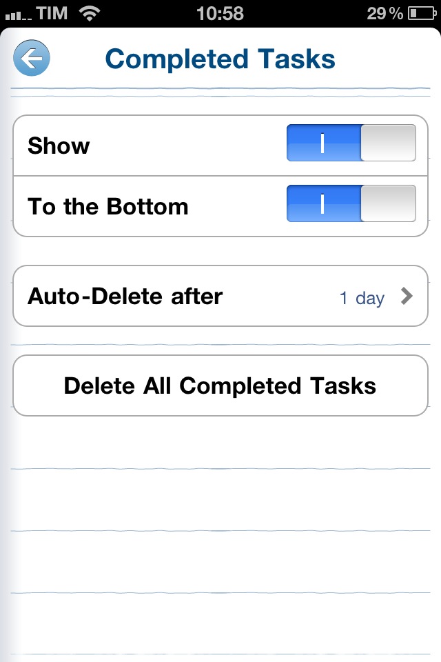The width and height of the screenshot is (441, 662).
Task: Tap blue ON side of To the Bottom switch
Action: (324, 203)
